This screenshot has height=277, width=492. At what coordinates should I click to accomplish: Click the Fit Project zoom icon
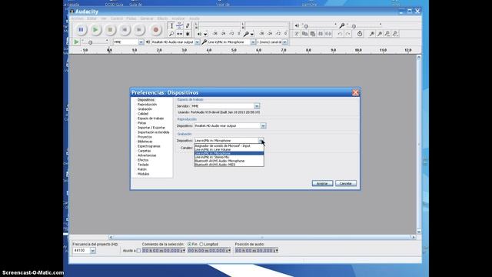[x=395, y=34]
